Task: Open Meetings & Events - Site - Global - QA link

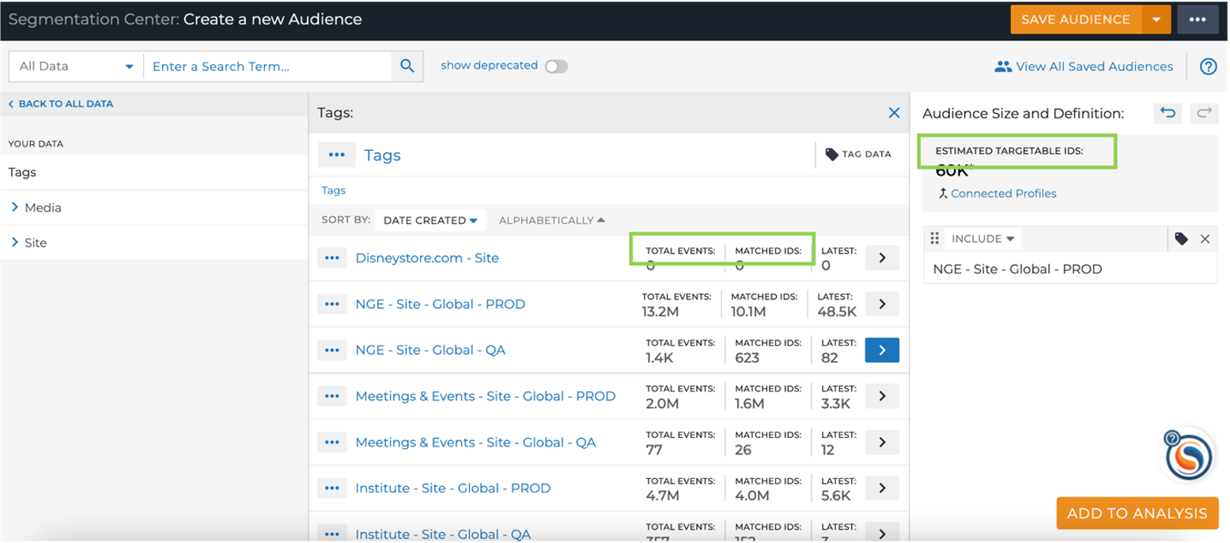Action: pyautogui.click(x=475, y=442)
